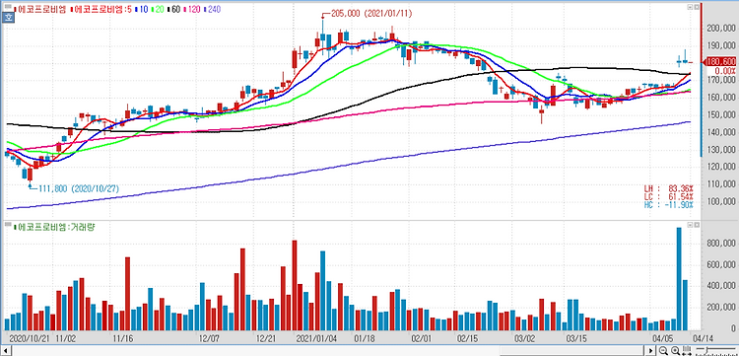Click the zoom in magnifier icon

675,350
